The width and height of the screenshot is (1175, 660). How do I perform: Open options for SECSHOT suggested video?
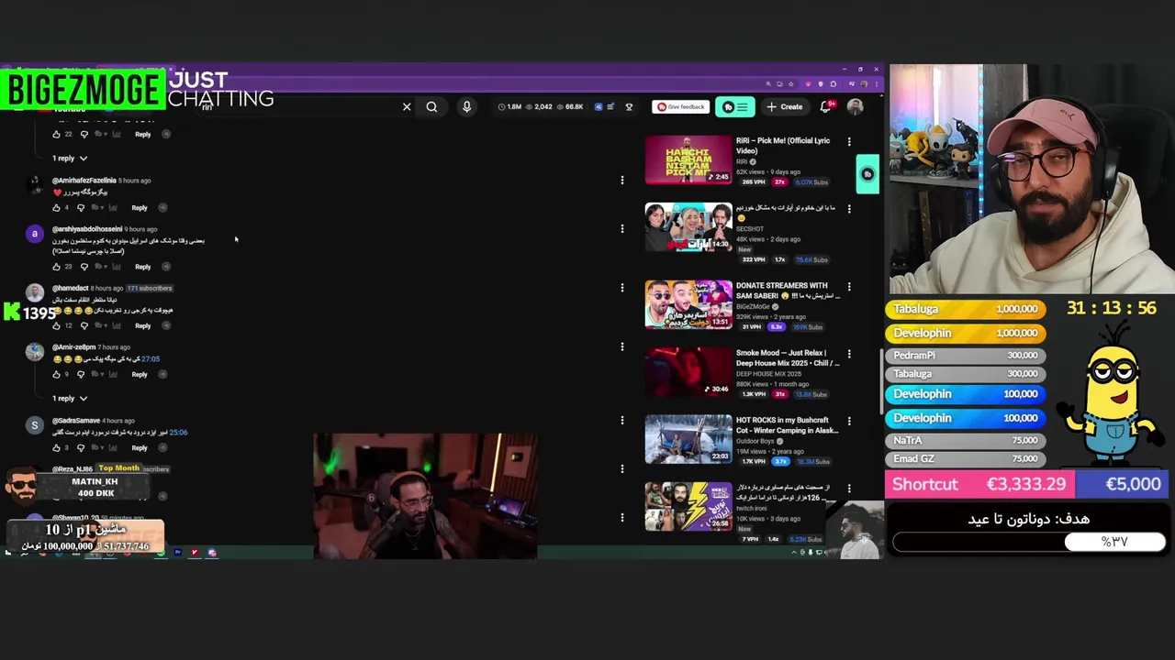coord(848,208)
